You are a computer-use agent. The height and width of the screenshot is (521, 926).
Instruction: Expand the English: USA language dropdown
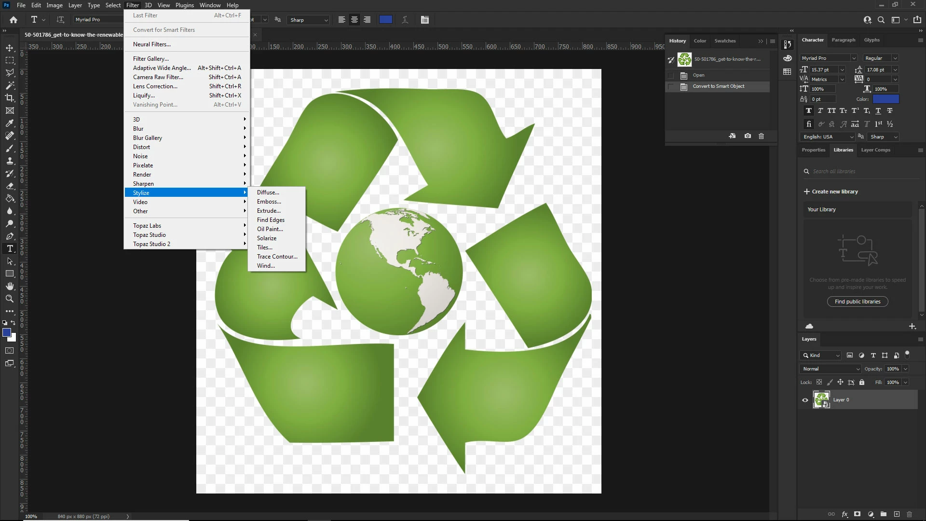(x=828, y=137)
